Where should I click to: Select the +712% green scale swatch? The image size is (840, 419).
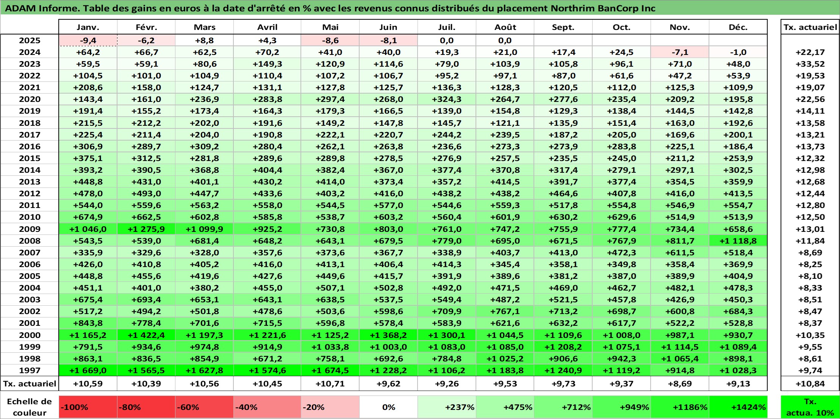[x=563, y=407]
